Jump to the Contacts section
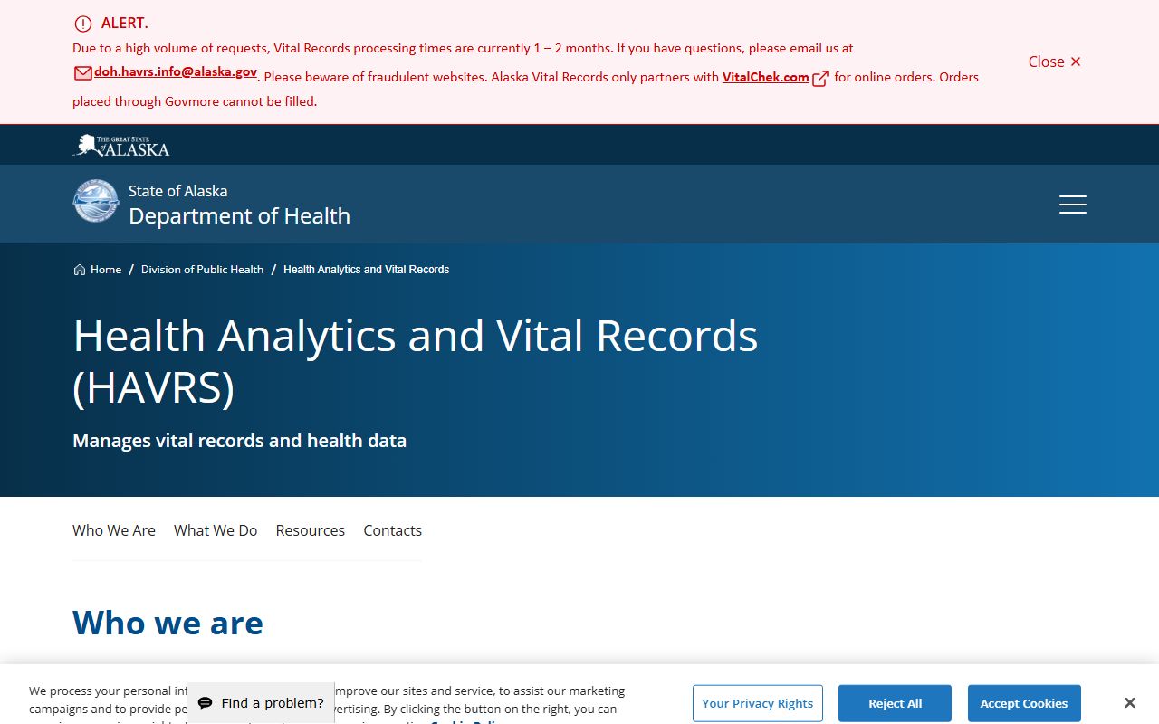The height and width of the screenshot is (724, 1159). 393,530
